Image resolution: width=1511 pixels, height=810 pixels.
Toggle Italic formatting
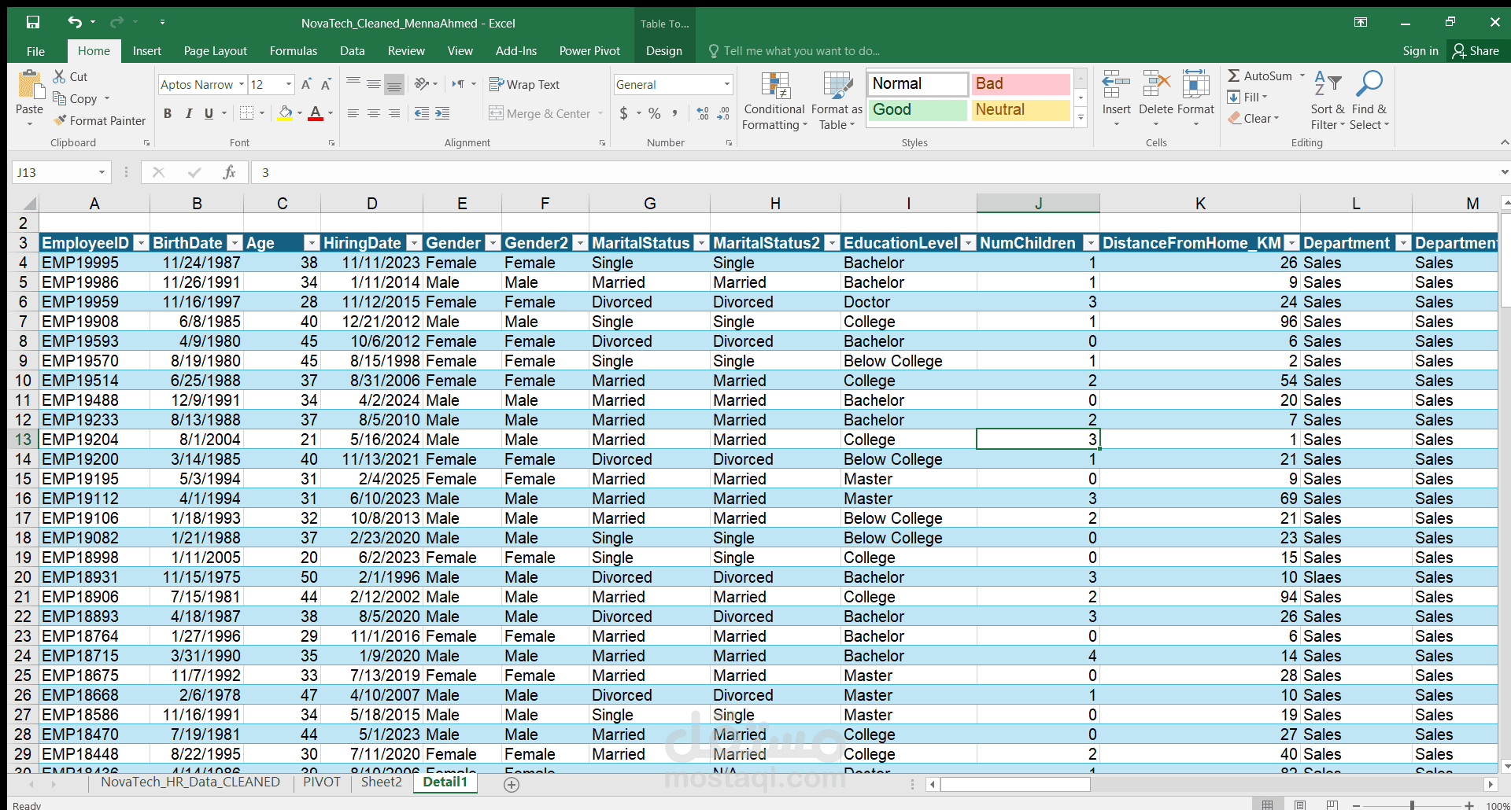[188, 113]
